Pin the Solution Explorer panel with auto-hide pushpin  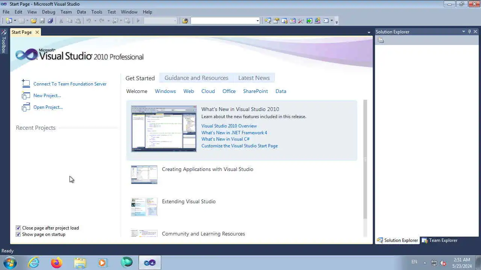pyautogui.click(x=469, y=31)
